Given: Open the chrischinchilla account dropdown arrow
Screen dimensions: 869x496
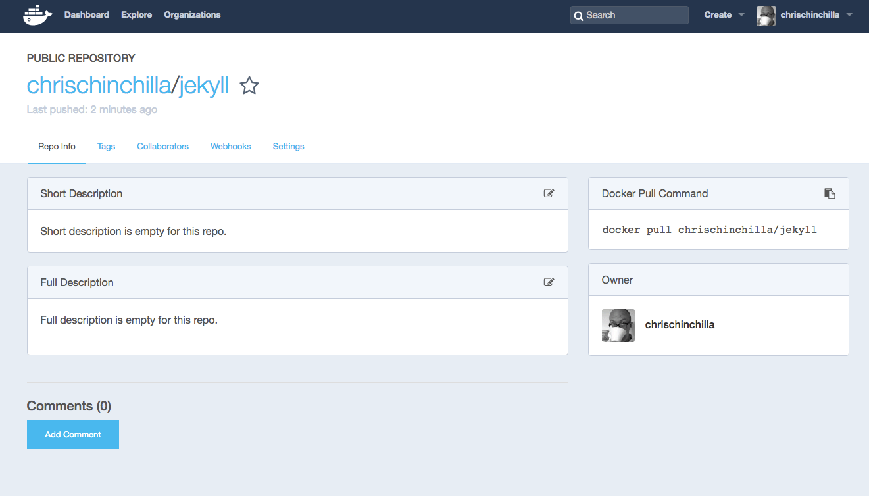Looking at the screenshot, I should pos(849,15).
